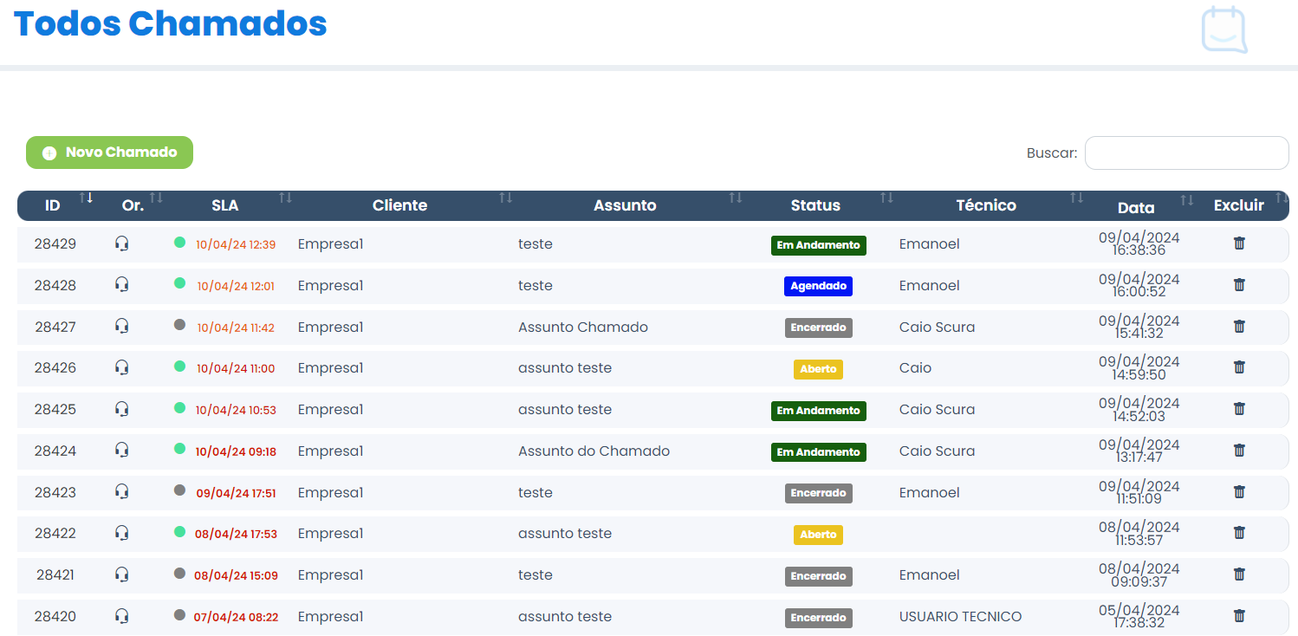Screen dimensions: 1298x636
Task: Click headset origin icon for ticket 28420
Action: [122, 615]
